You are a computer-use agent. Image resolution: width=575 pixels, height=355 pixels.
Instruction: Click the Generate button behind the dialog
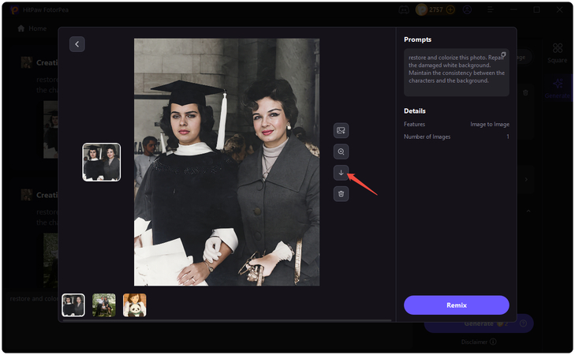pyautogui.click(x=479, y=323)
